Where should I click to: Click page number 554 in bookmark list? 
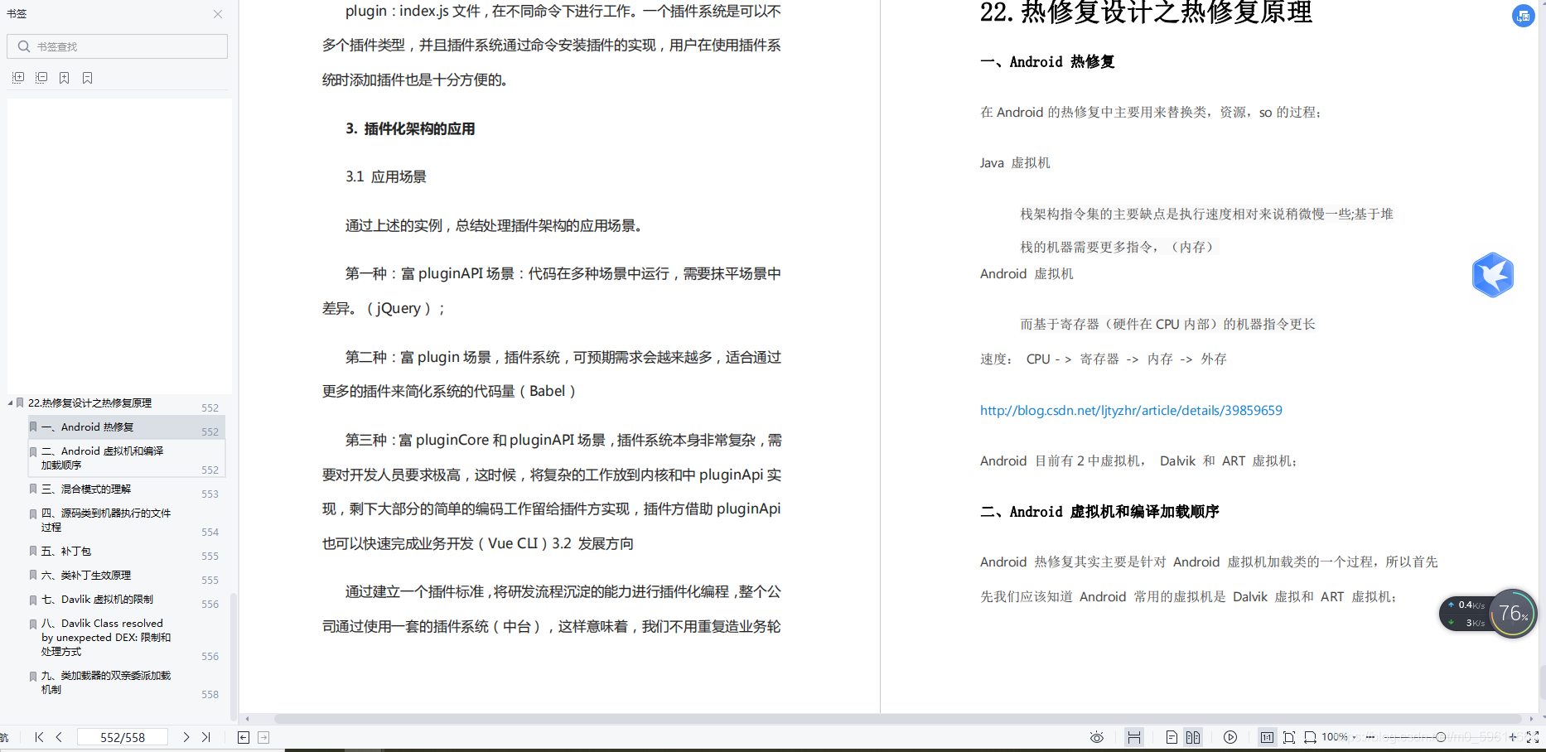click(210, 533)
